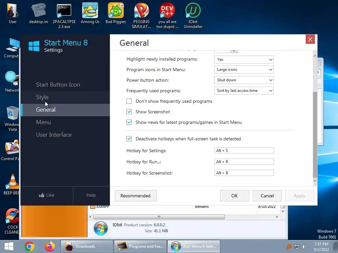Select User Interface settings section
The height and width of the screenshot is (253, 338).
(x=65, y=135)
